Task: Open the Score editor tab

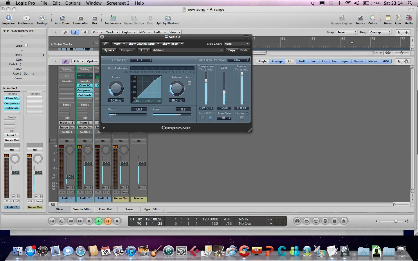Action: click(x=129, y=209)
